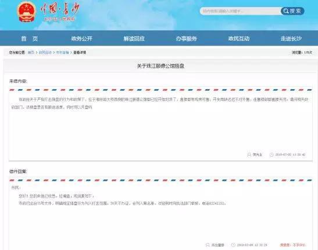Click the second line of the letter body
The image size is (318, 250).
click(x=52, y=107)
